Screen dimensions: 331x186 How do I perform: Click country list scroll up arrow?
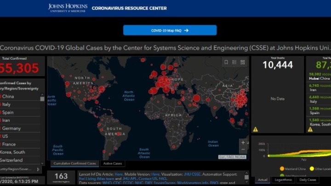[x=42, y=95]
